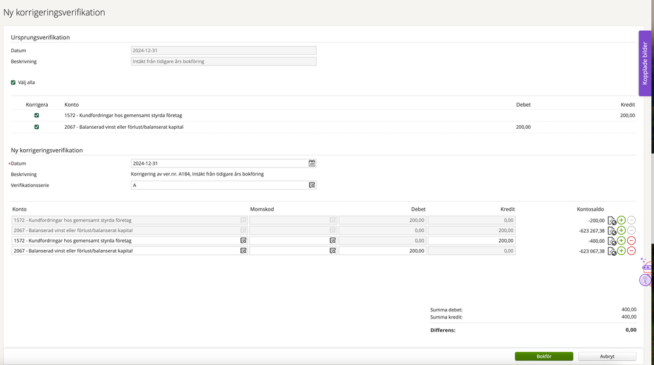This screenshot has width=654, height=365.
Task: Click Summa kredit value 400,00
Action: pos(629,317)
